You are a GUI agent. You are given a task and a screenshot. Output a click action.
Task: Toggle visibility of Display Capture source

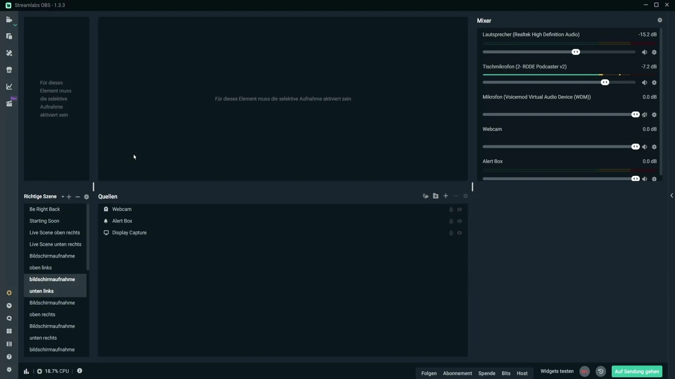pyautogui.click(x=459, y=232)
